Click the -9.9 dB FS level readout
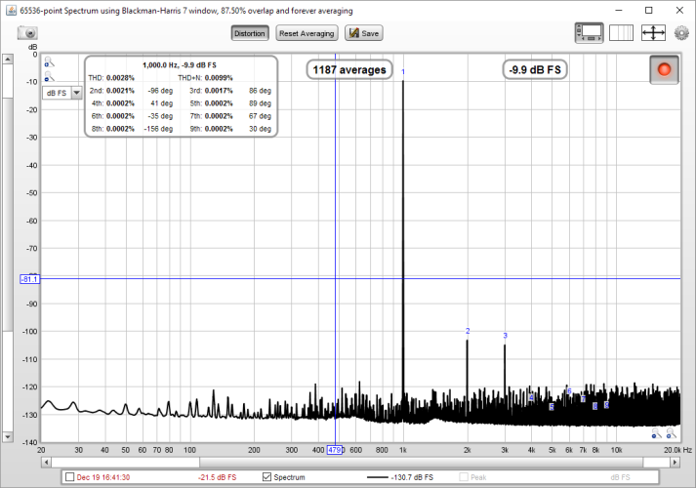The image size is (696, 488). click(535, 70)
